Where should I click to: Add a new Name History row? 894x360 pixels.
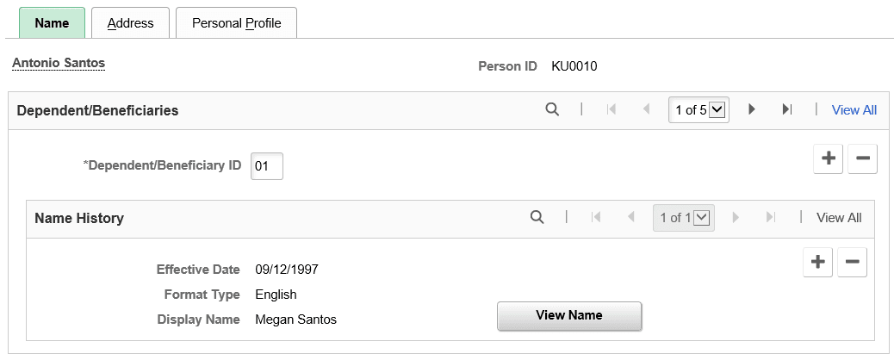click(818, 262)
